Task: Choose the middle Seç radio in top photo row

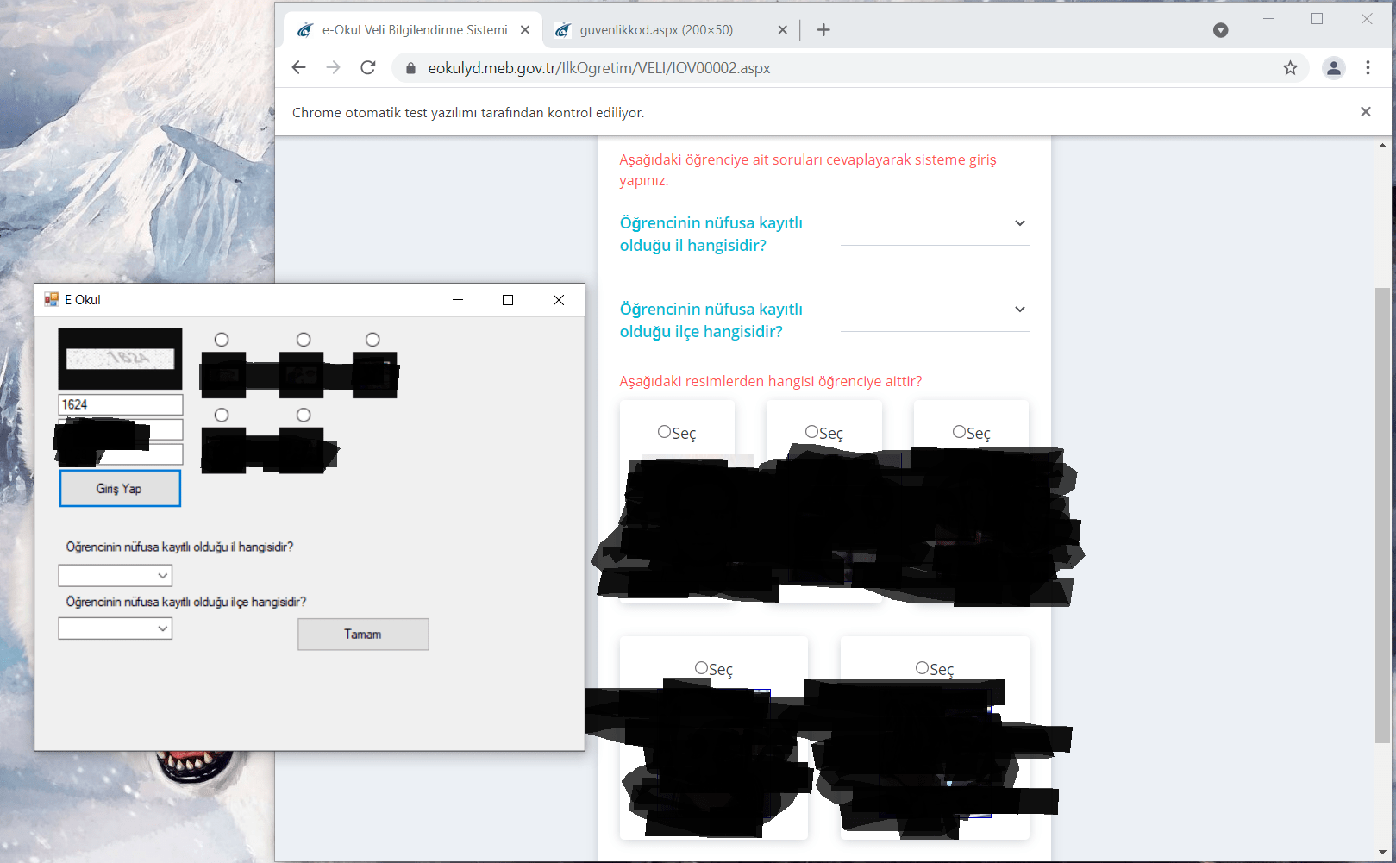Action: (811, 431)
